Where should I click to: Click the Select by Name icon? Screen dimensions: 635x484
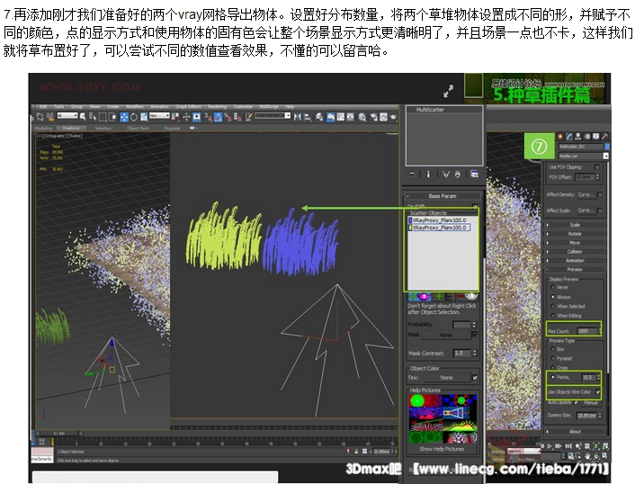pyautogui.click(x=93, y=117)
